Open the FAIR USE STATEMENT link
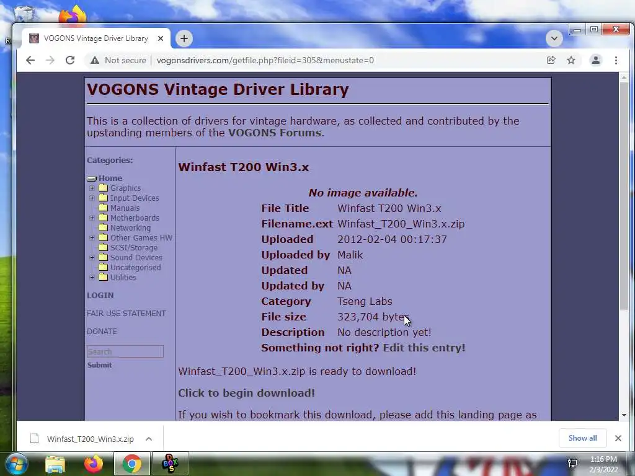Image resolution: width=635 pixels, height=476 pixels. point(127,313)
